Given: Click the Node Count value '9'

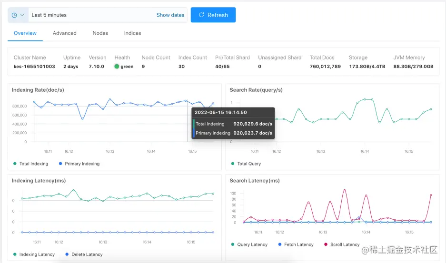Looking at the screenshot, I should pos(143,67).
